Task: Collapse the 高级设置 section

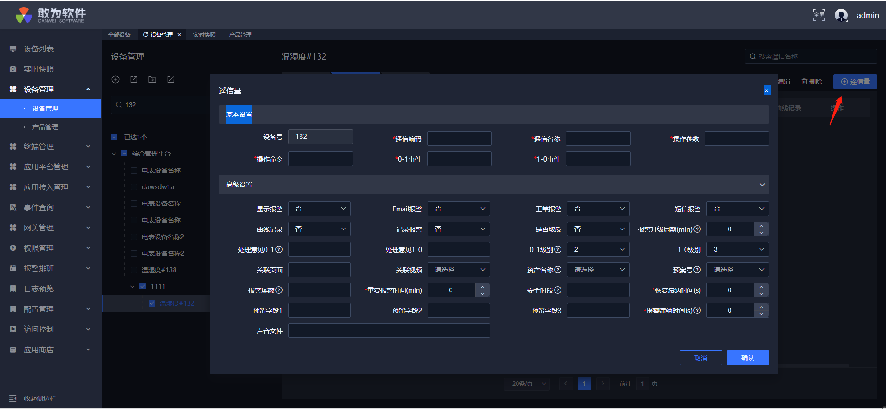Action: click(x=762, y=185)
